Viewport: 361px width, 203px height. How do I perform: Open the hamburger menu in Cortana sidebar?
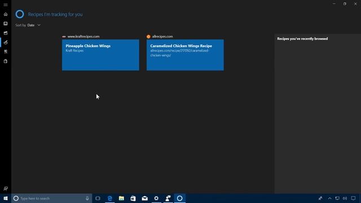(6, 5)
